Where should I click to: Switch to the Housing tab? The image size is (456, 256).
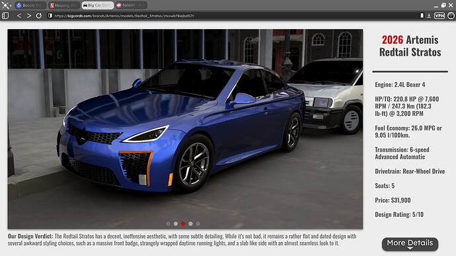tap(64, 5)
